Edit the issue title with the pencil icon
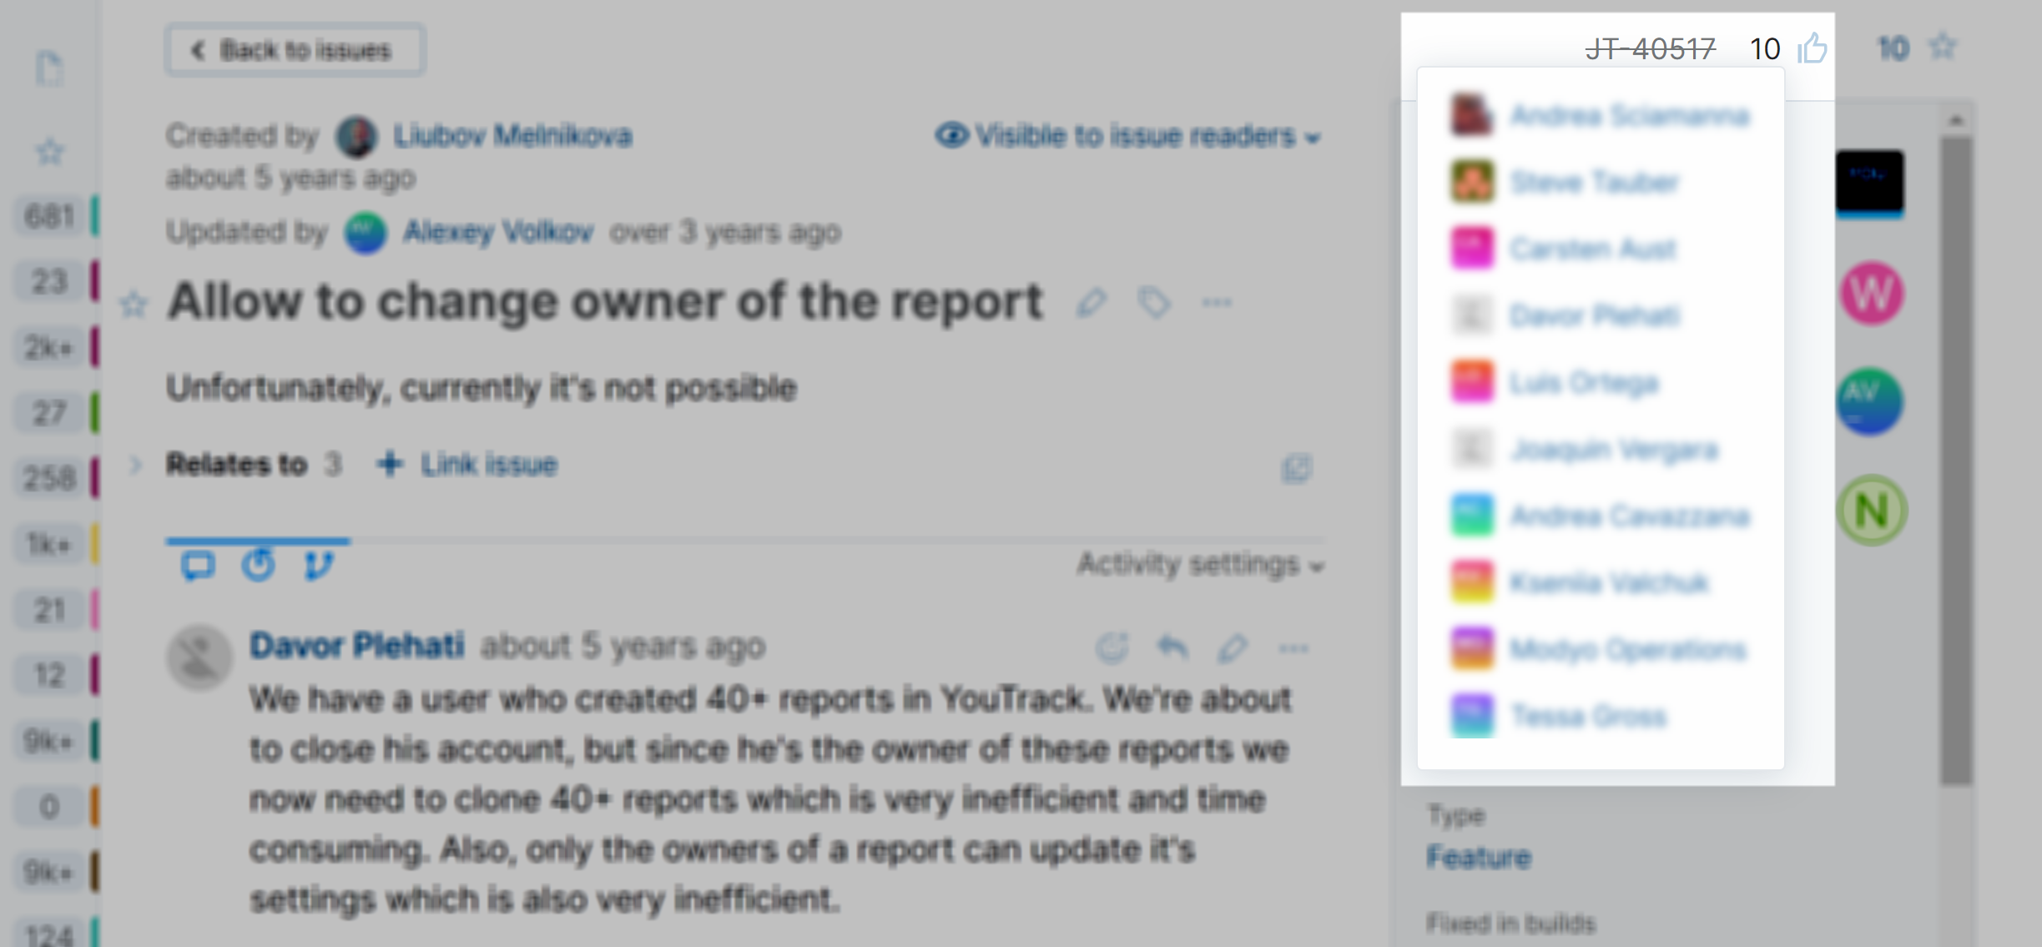Screen dimensions: 2042x947 1091,303
